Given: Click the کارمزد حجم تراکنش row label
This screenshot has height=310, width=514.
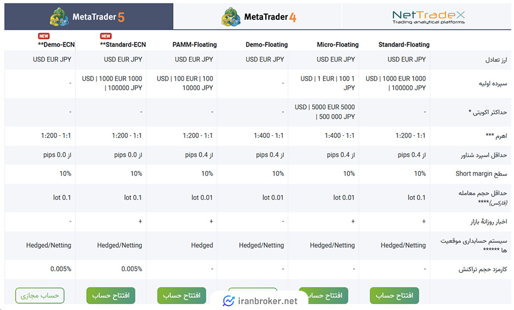Looking at the screenshot, I should point(483,269).
